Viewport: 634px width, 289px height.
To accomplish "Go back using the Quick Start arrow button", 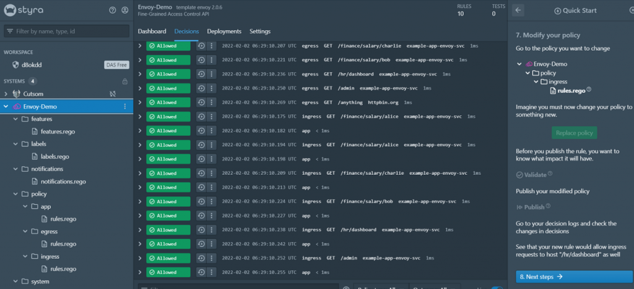I will tap(518, 10).
